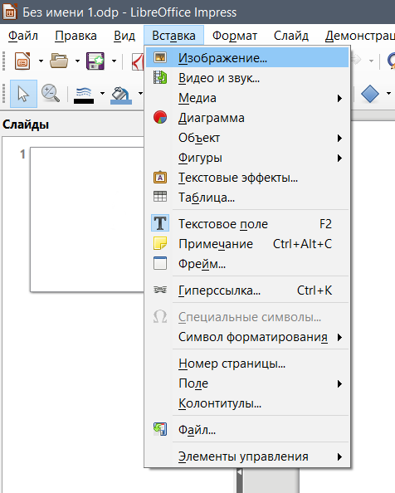Activate the Zoom magnifier tool

[x=51, y=94]
